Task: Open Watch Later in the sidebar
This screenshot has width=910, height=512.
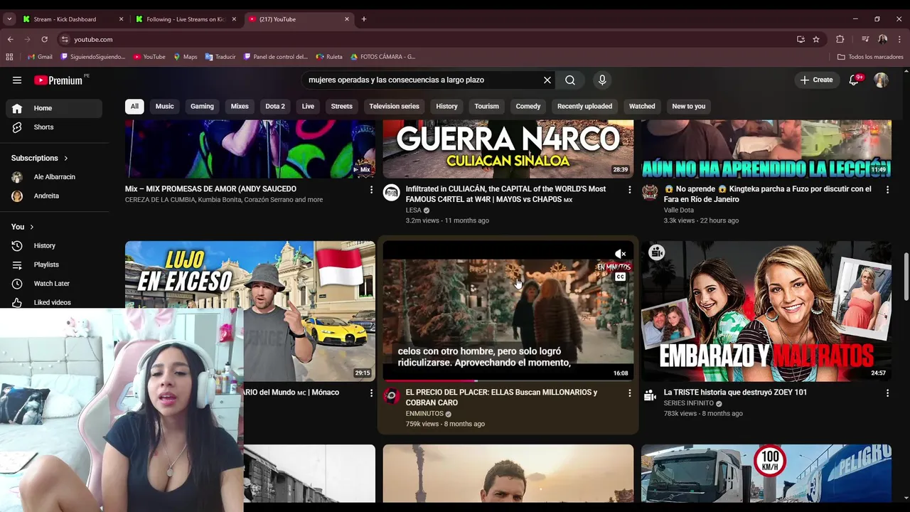Action: (x=54, y=284)
